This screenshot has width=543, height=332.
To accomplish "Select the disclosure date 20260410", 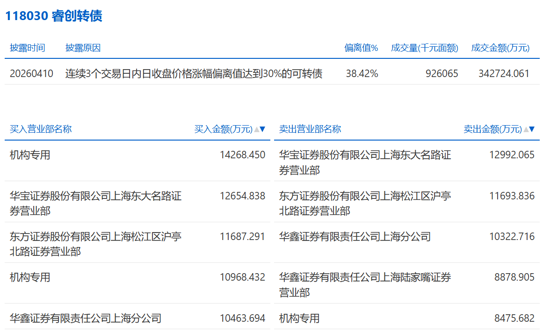I will 31,73.
